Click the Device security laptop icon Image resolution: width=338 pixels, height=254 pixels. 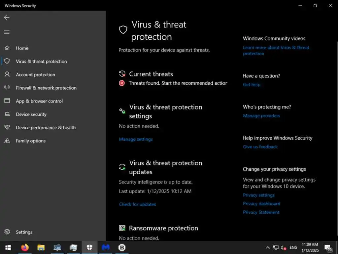[x=7, y=114]
